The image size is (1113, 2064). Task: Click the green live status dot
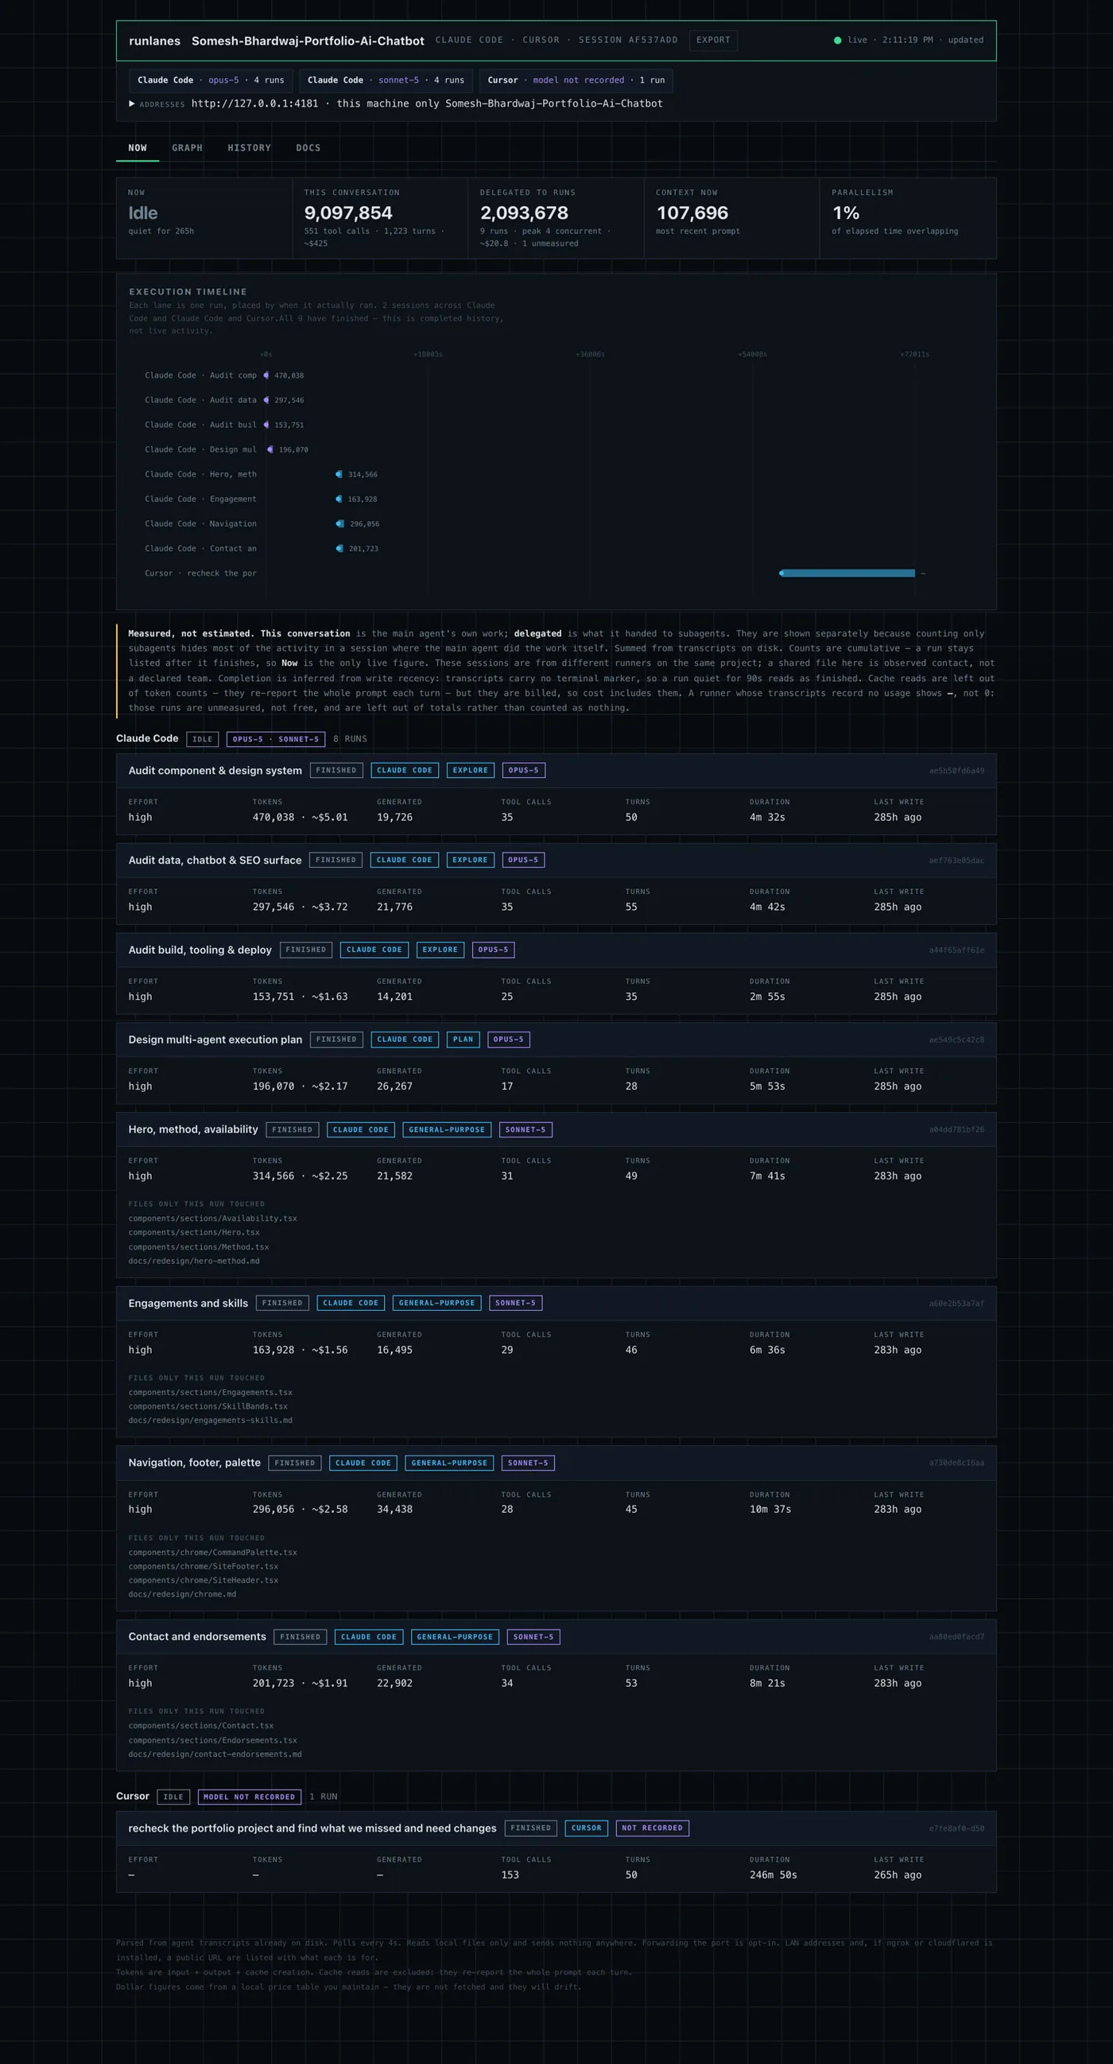click(838, 40)
